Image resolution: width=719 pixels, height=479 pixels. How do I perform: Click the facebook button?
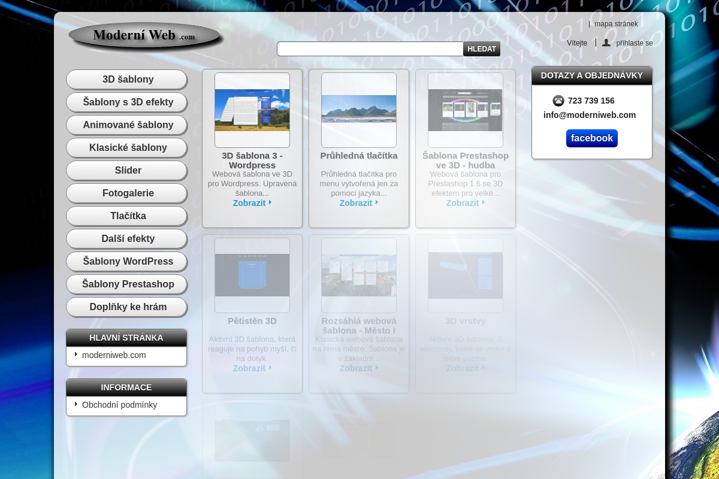tap(592, 138)
